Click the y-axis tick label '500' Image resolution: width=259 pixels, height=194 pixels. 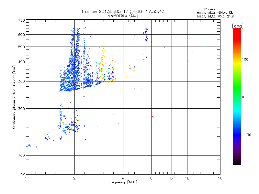(x=21, y=47)
